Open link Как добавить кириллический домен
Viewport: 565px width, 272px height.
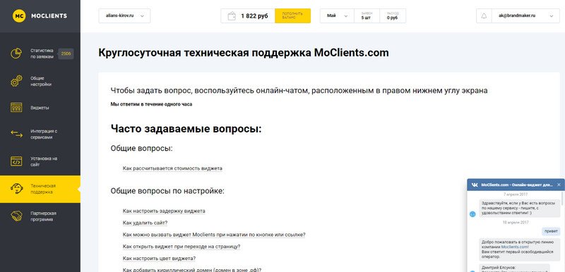pyautogui.click(x=191, y=270)
